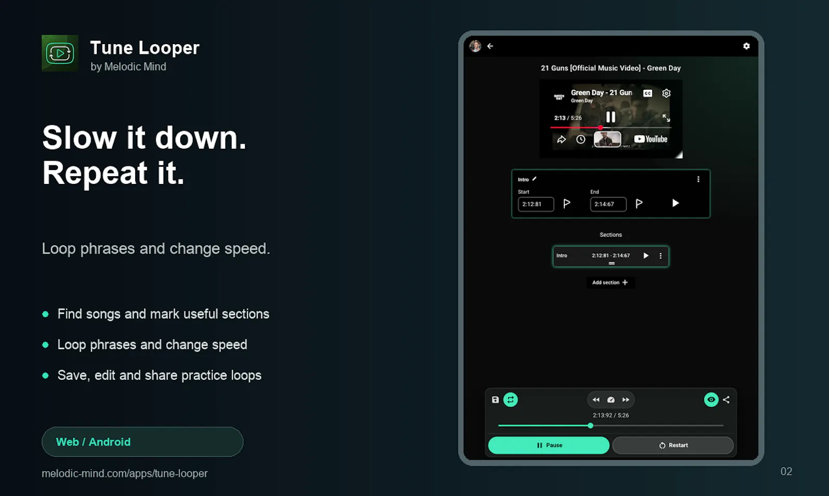The width and height of the screenshot is (829, 496).
Task: Click YouTube share arrow icon
Action: pos(562,139)
